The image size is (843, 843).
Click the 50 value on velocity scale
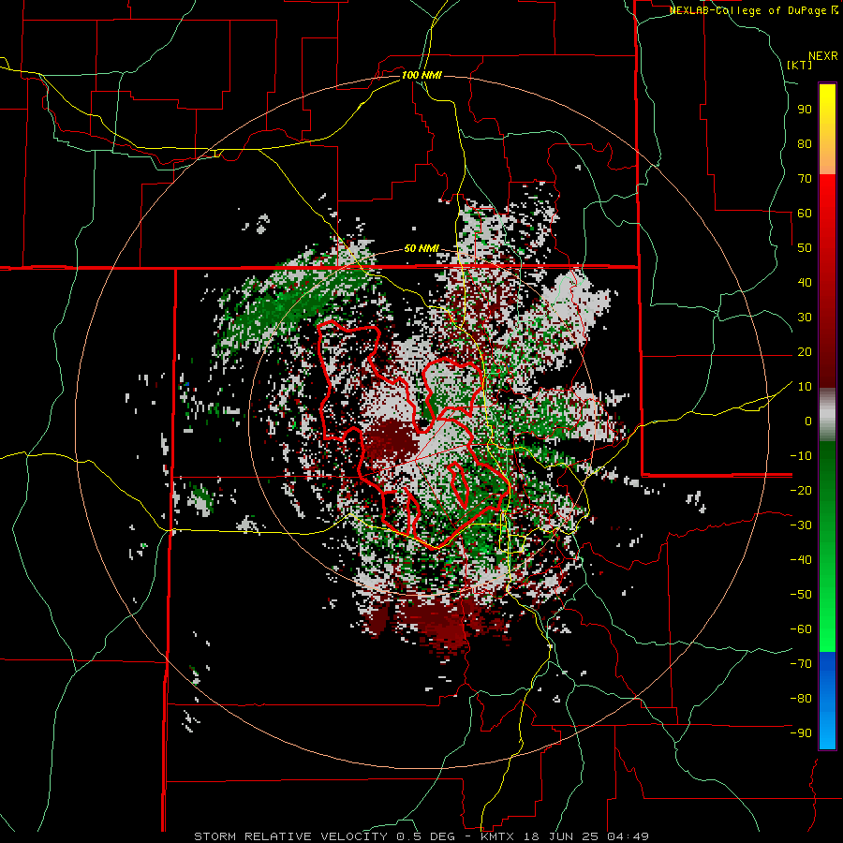[x=805, y=248]
